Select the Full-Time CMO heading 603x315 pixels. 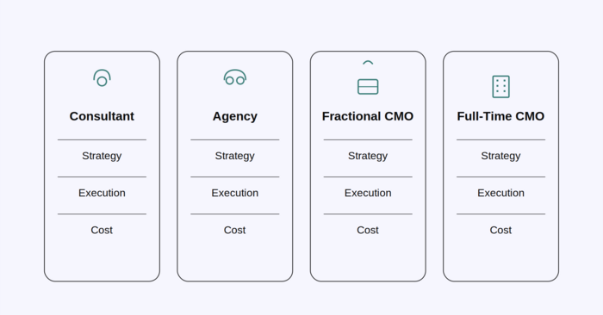click(500, 116)
